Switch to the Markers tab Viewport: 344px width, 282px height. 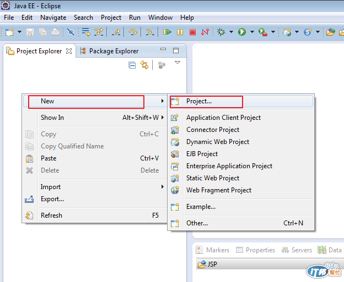coord(213,250)
